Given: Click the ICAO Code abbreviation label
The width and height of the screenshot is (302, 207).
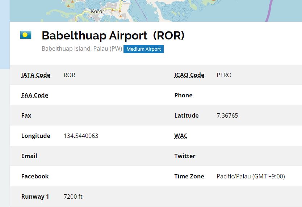Looking at the screenshot, I should click(x=189, y=75).
